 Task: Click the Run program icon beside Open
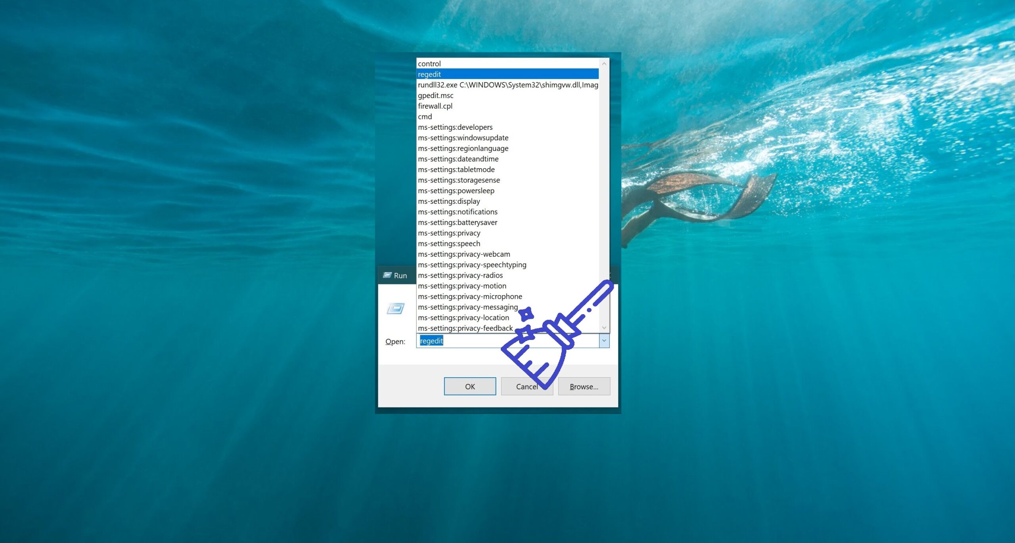[395, 309]
